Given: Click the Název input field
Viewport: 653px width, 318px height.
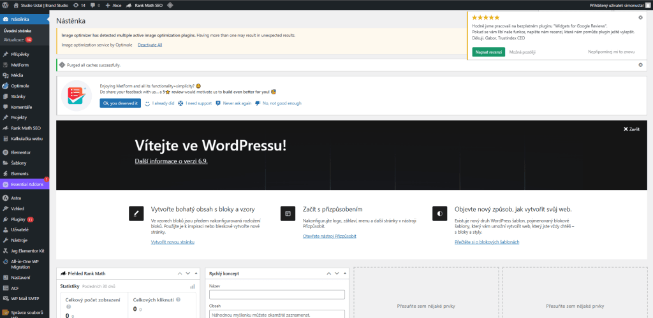Looking at the screenshot, I should [277, 294].
